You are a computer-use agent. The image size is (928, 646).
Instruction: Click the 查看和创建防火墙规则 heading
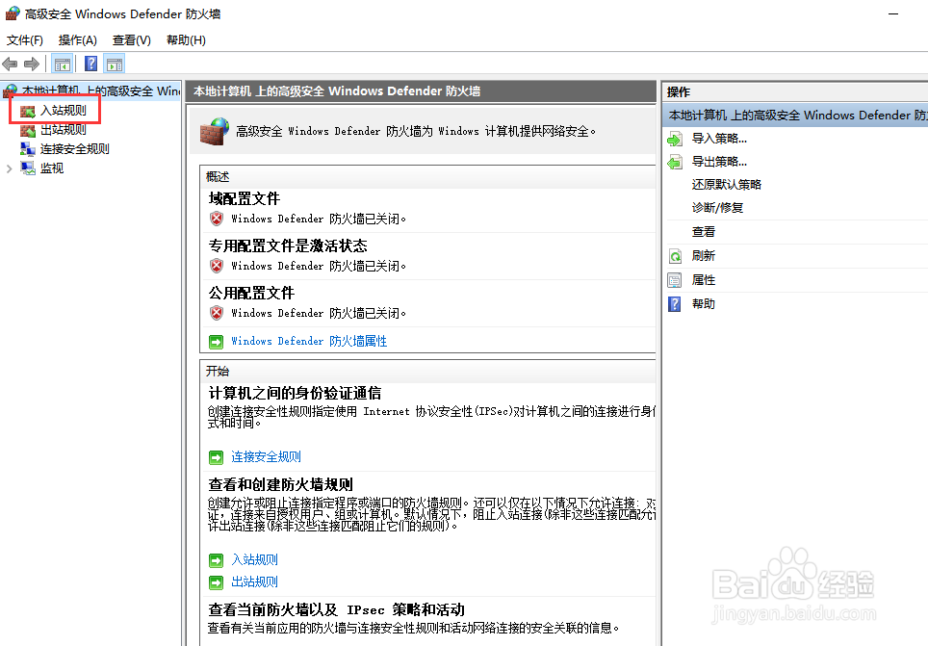point(280,485)
